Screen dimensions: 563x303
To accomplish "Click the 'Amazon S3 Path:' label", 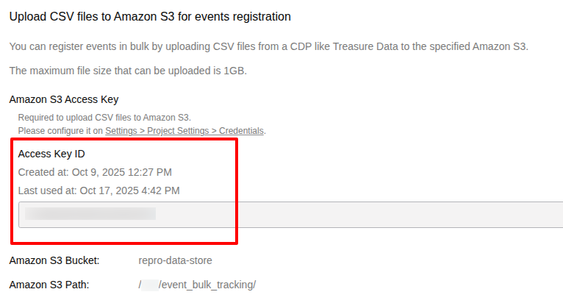I will point(49,285).
